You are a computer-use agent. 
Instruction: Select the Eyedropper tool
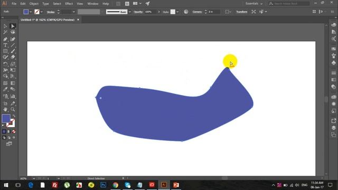click(x=5, y=89)
